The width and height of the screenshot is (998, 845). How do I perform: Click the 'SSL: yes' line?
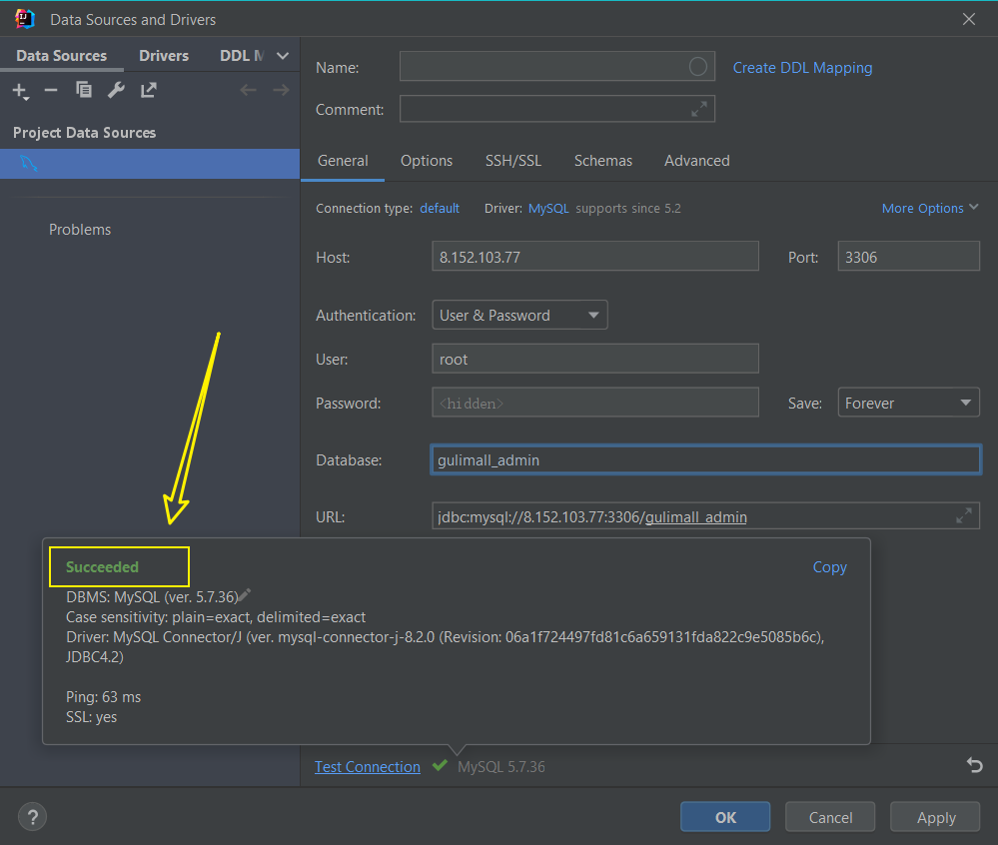click(91, 716)
